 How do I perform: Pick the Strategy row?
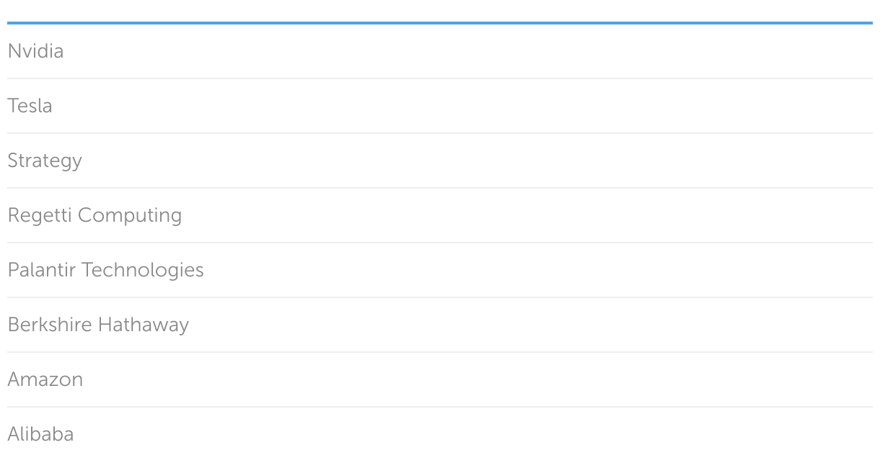[x=440, y=161]
